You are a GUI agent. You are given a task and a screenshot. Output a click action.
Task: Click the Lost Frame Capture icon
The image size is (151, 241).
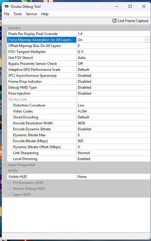tap(114, 21)
